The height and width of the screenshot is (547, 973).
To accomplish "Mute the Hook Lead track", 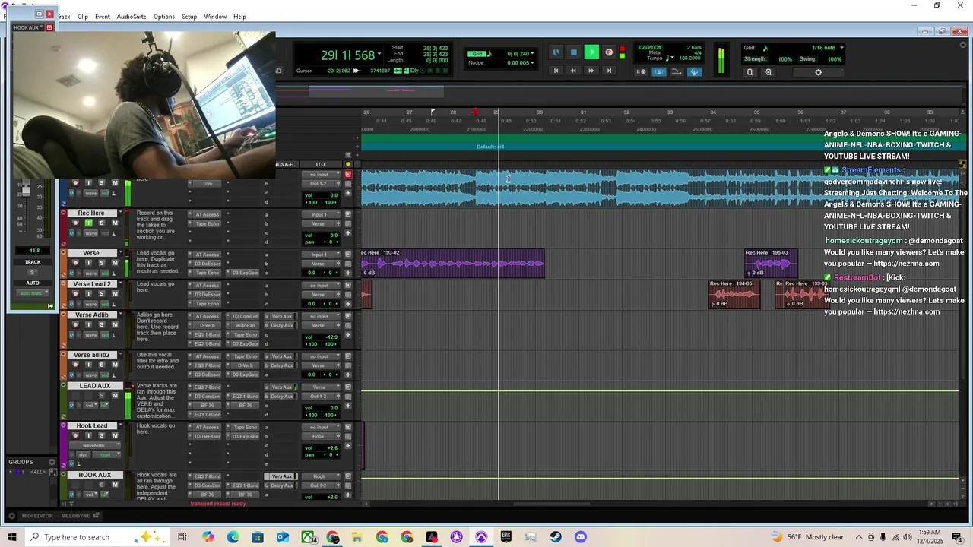I will coord(115,435).
